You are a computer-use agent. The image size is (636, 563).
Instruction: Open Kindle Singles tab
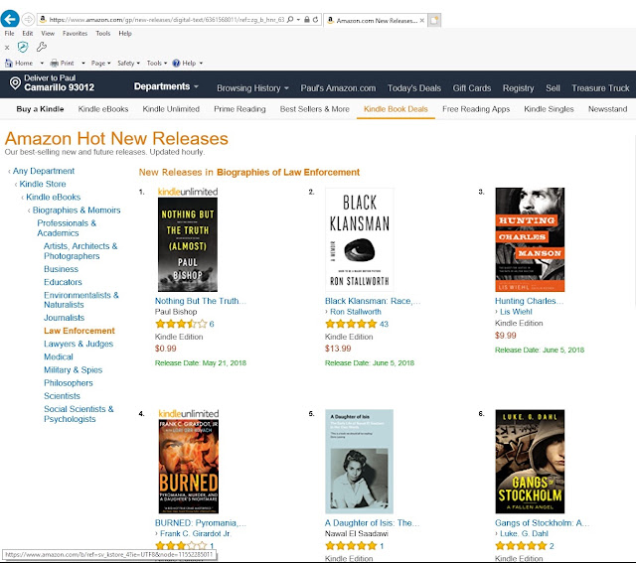click(x=549, y=109)
